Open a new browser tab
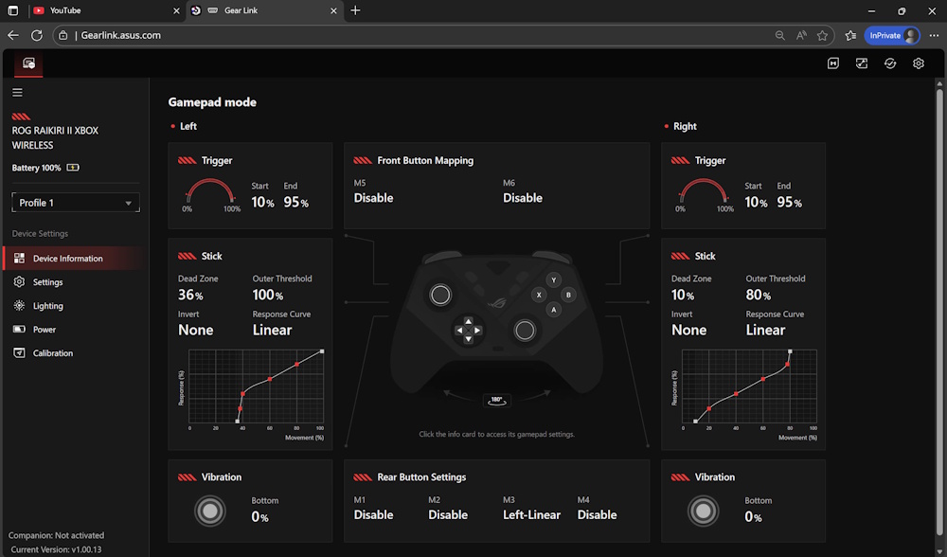Screen dimensions: 947x557 [x=356, y=10]
